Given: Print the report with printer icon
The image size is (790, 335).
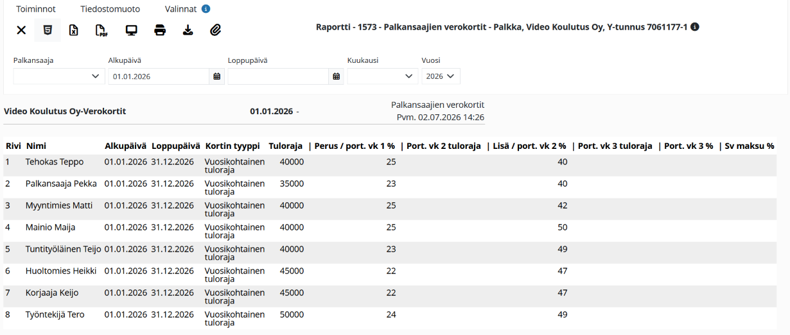Looking at the screenshot, I should [x=160, y=30].
